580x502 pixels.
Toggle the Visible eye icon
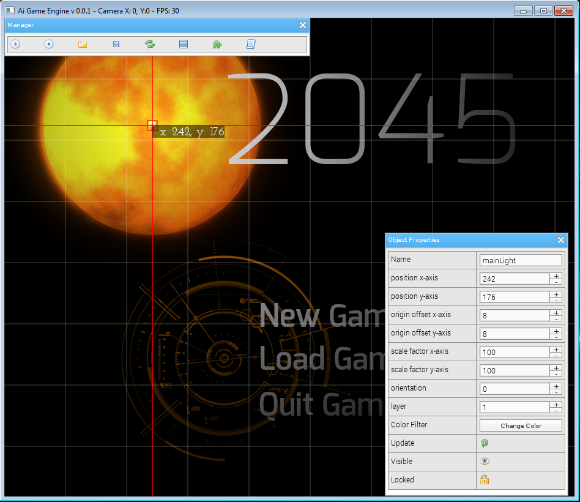point(485,462)
